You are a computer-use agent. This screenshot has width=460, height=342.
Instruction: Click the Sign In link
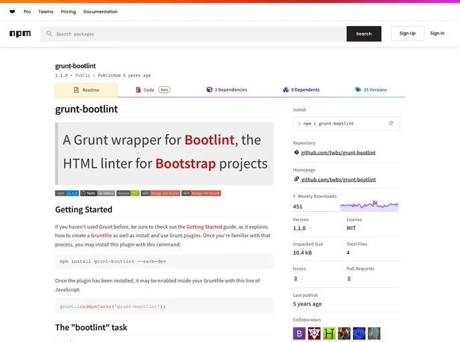tap(437, 33)
